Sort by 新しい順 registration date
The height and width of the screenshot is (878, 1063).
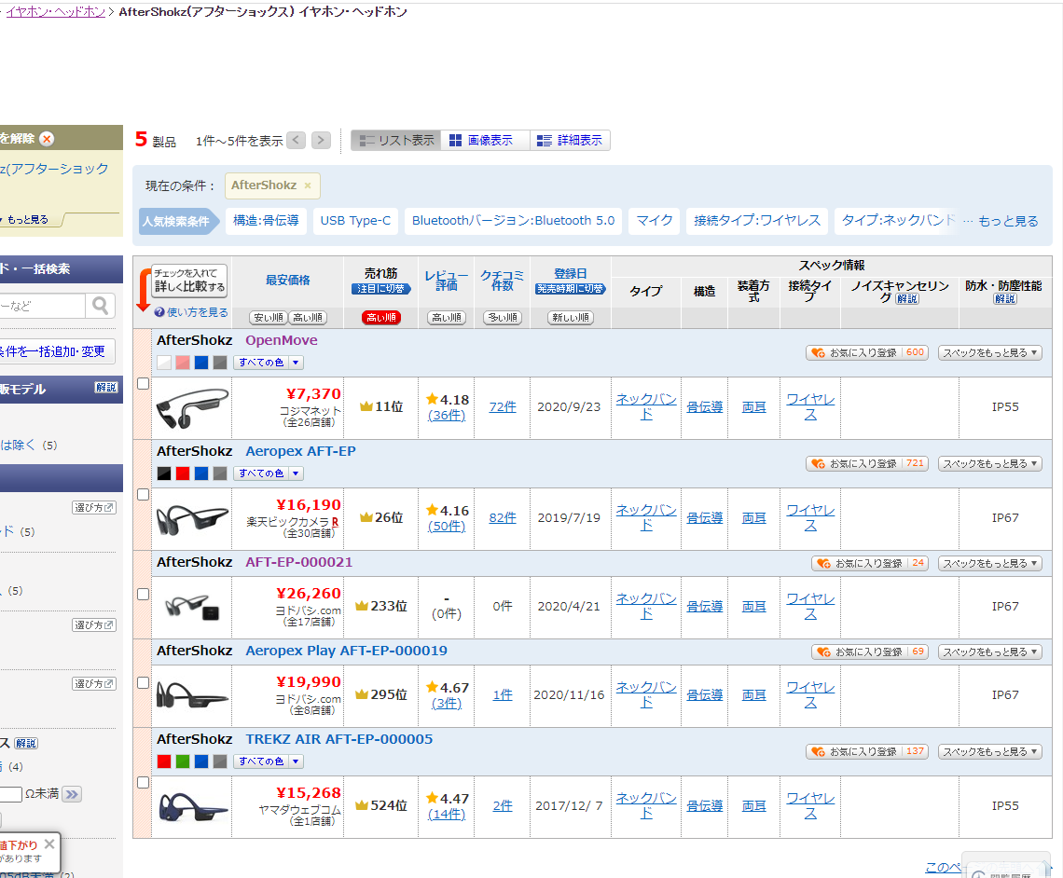(570, 317)
